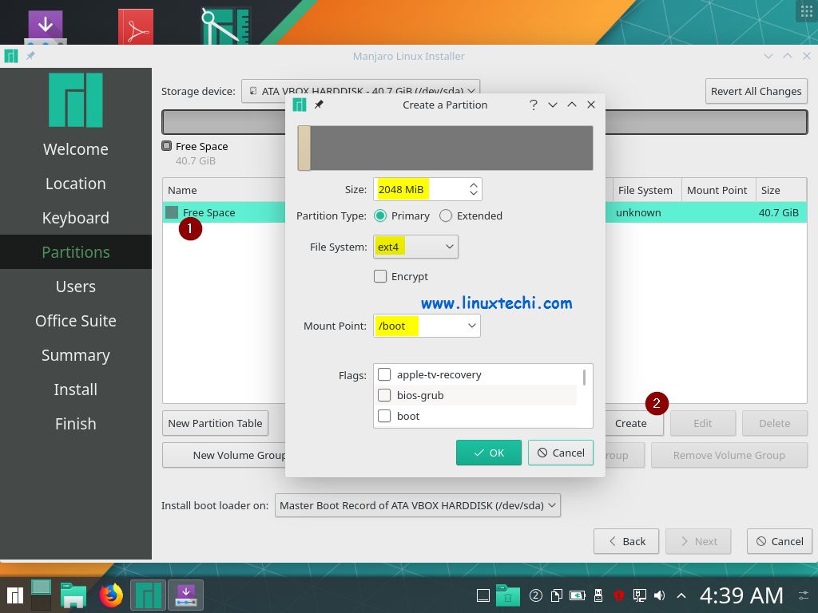This screenshot has height=613, width=818.
Task: Check the boot flag
Action: click(x=384, y=416)
